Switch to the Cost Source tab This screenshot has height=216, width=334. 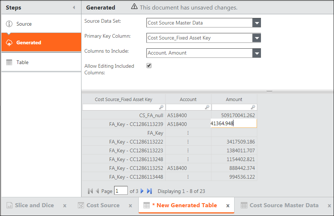pos(103,205)
